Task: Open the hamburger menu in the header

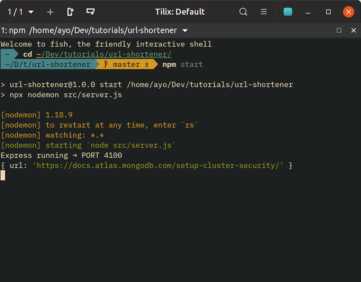Action: (x=264, y=12)
